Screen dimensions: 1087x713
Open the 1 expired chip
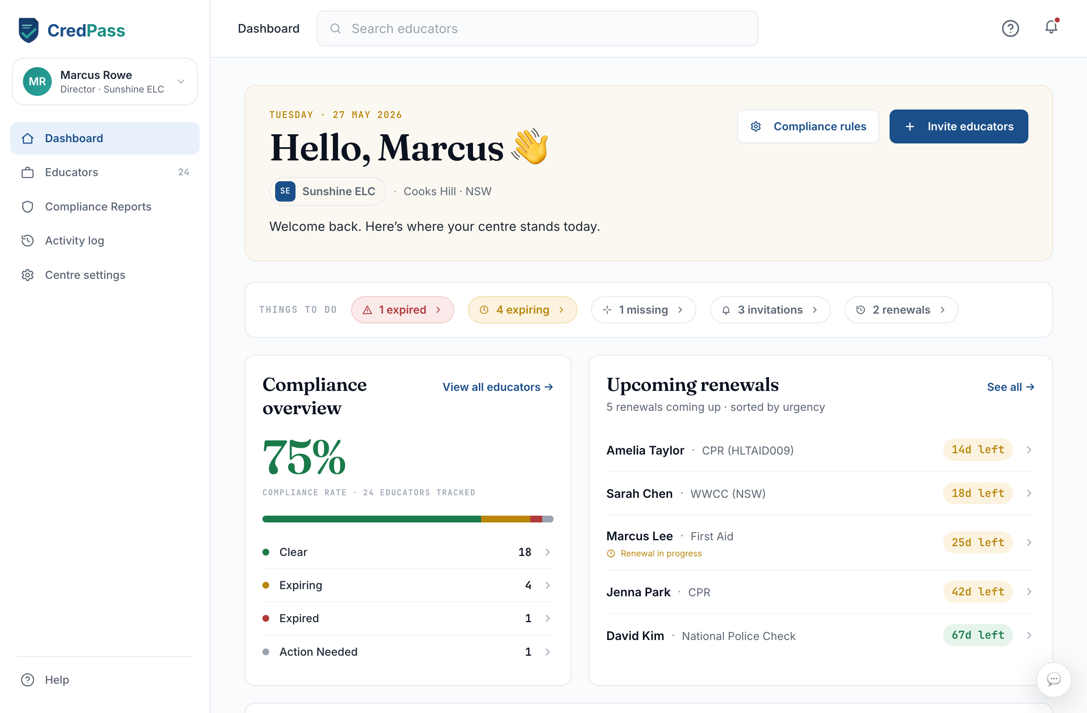pyautogui.click(x=402, y=309)
